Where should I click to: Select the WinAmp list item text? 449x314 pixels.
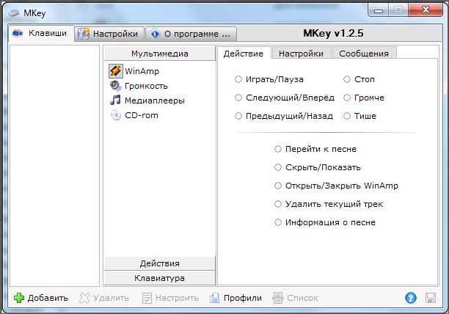[x=142, y=71]
